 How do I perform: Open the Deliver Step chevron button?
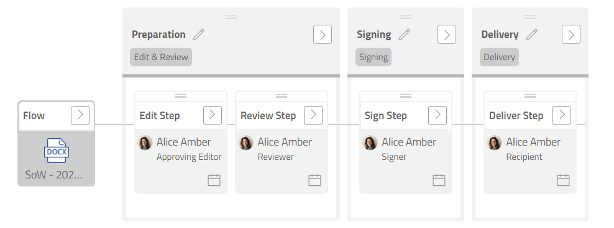(562, 115)
